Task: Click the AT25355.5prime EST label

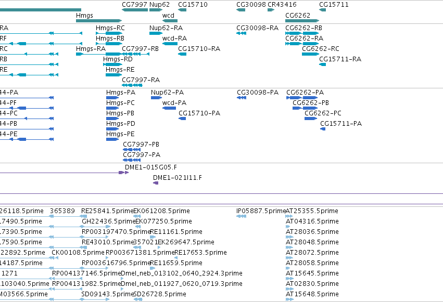Action: point(312,211)
